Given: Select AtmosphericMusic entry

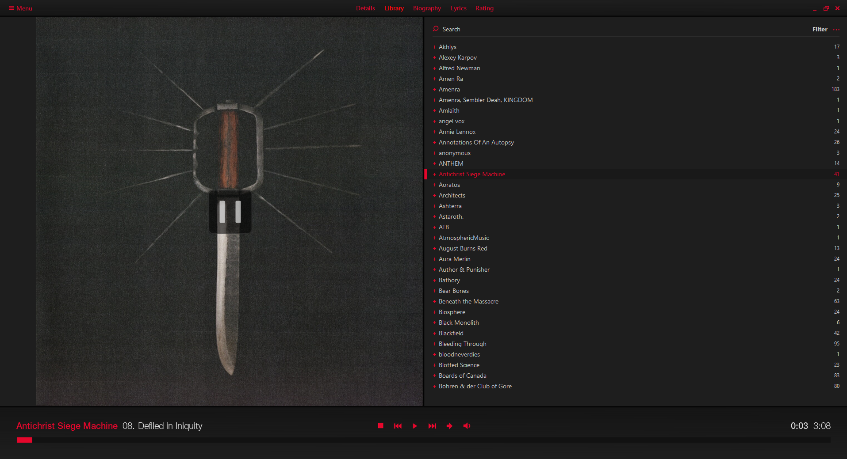Looking at the screenshot, I should click(464, 238).
